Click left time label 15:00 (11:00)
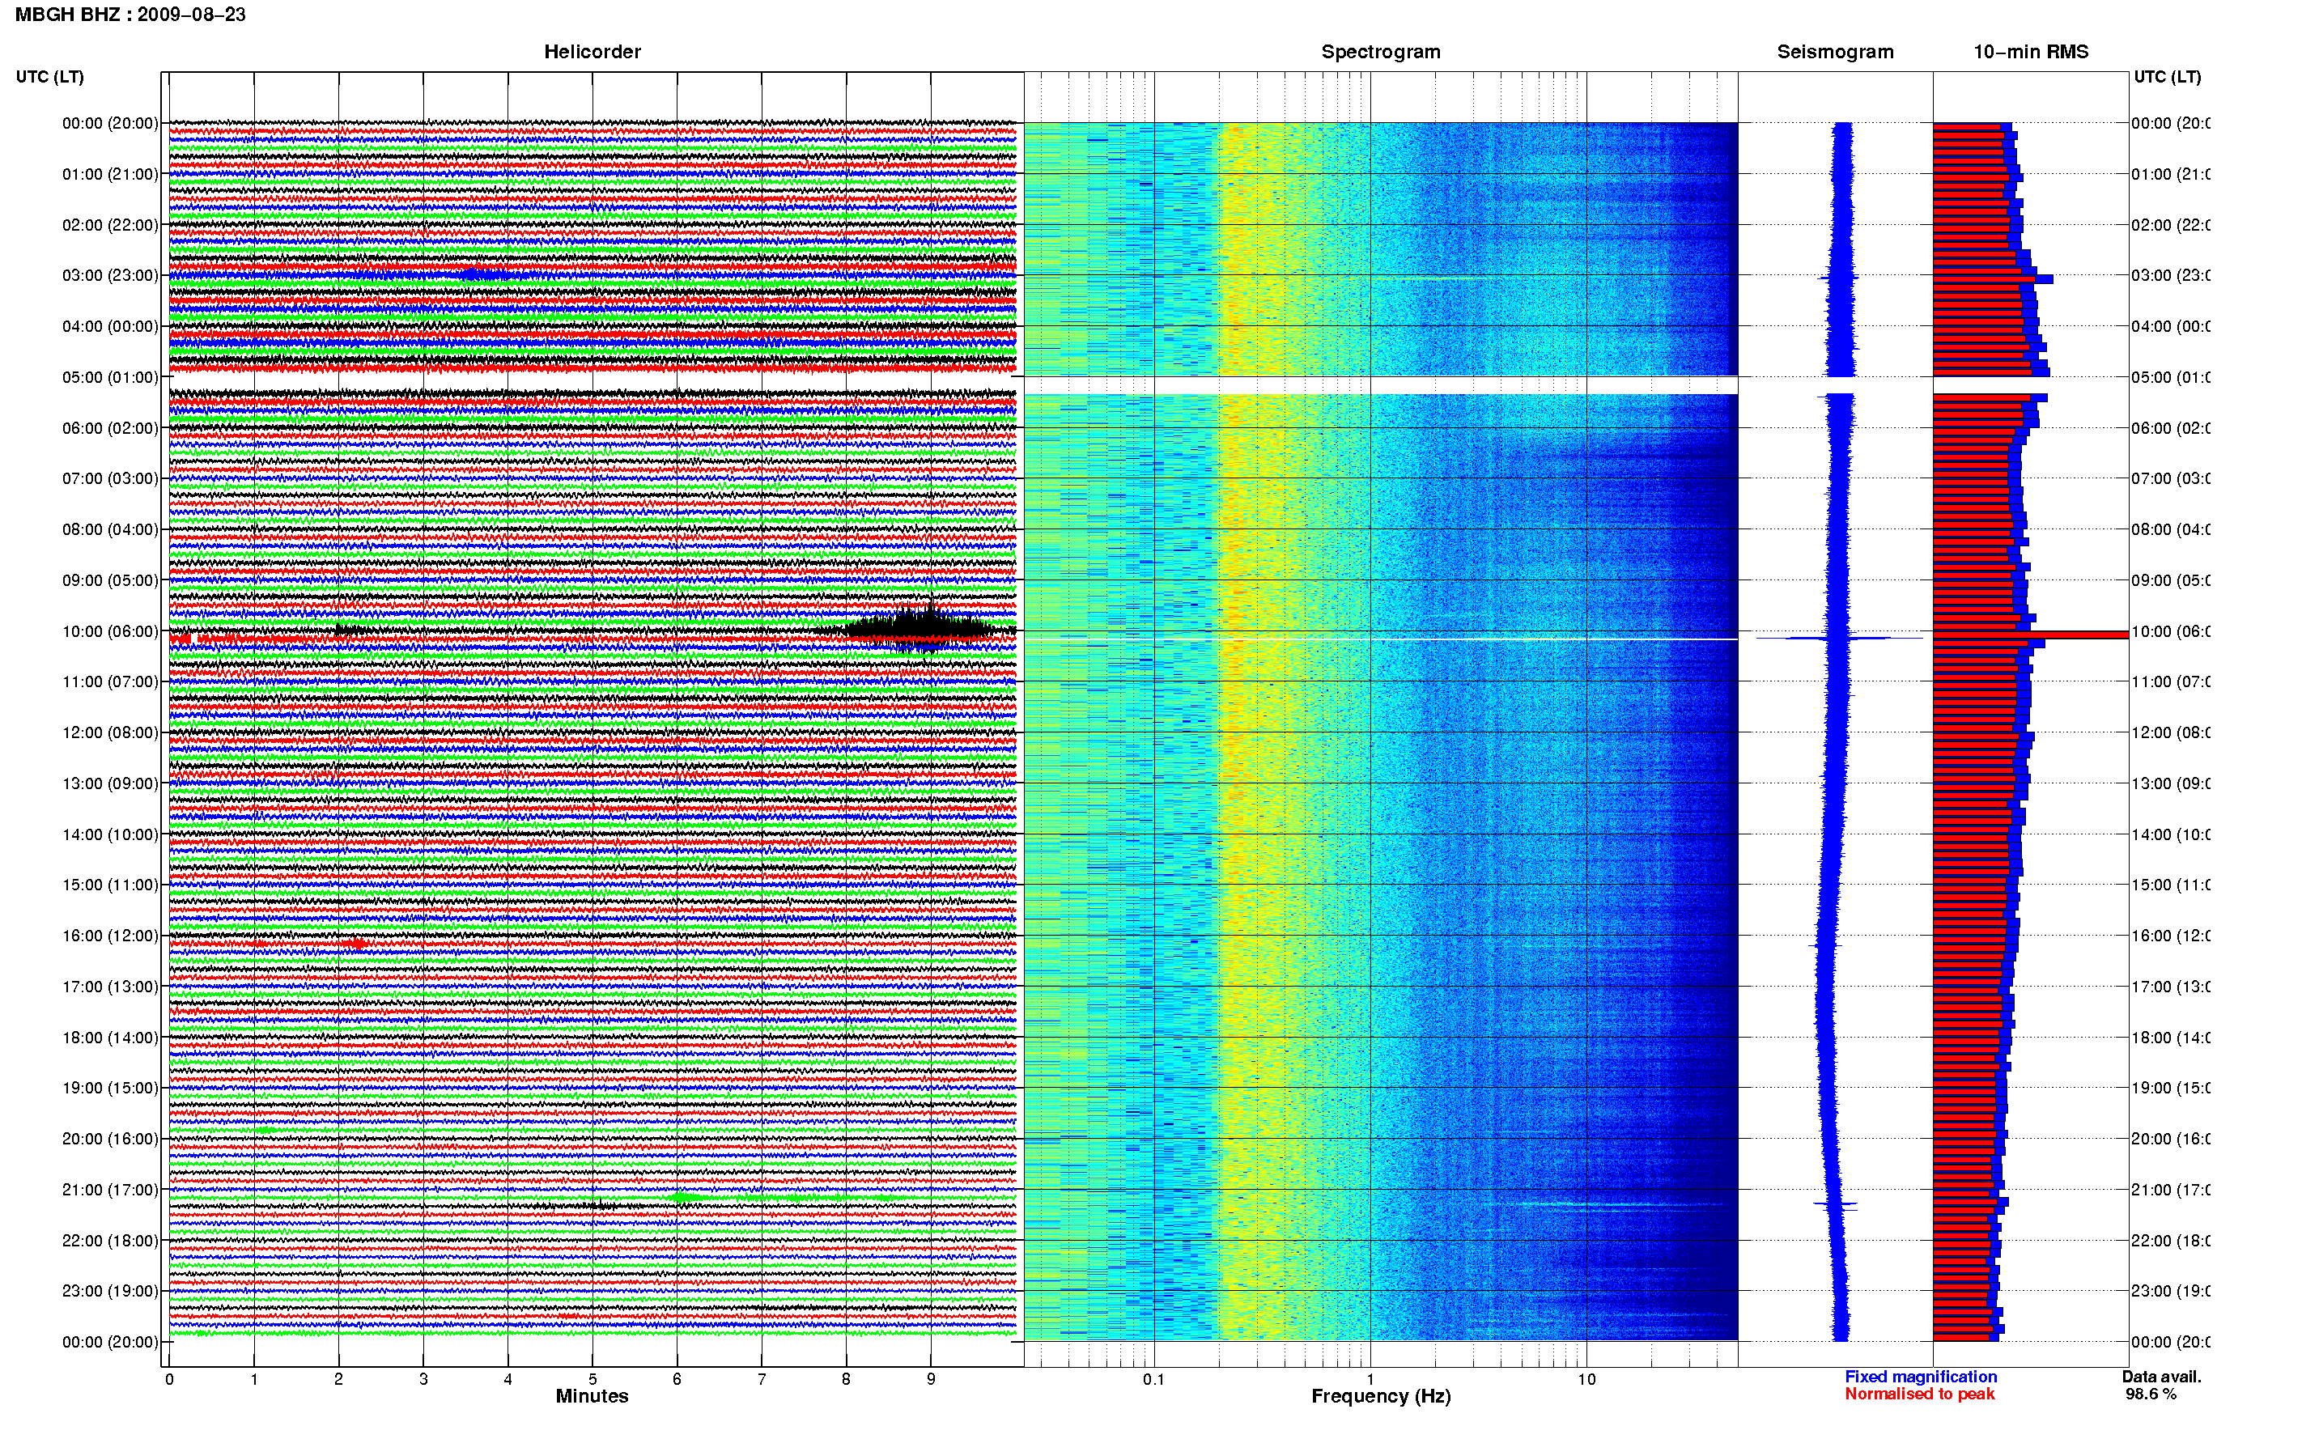The height and width of the screenshot is (1439, 2302). pyautogui.click(x=110, y=885)
